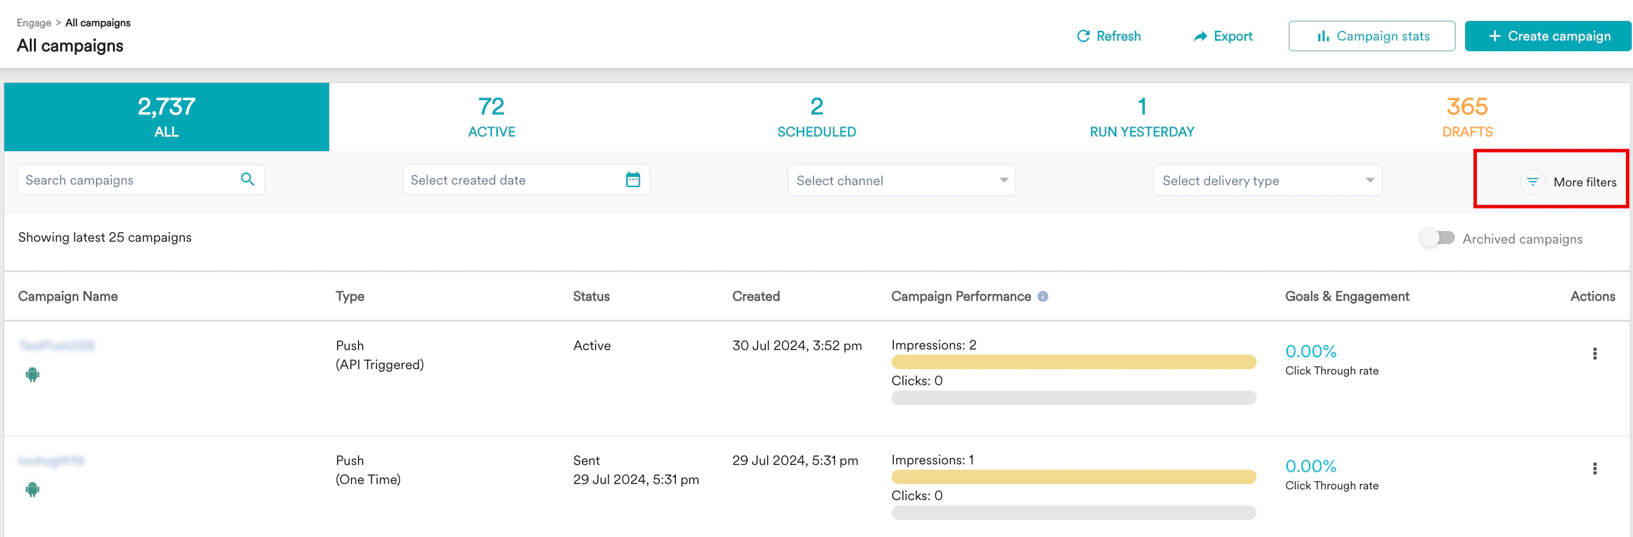1633x537 pixels.
Task: Open actions menu for the Sent campaign
Action: 1594,468
